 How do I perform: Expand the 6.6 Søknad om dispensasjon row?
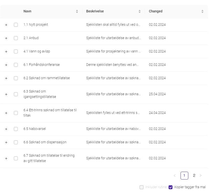tap(6, 142)
